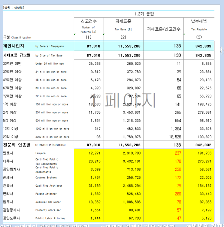224x227 pixels.
Task: Click the 과세표준 column header
Action: coord(123,21)
